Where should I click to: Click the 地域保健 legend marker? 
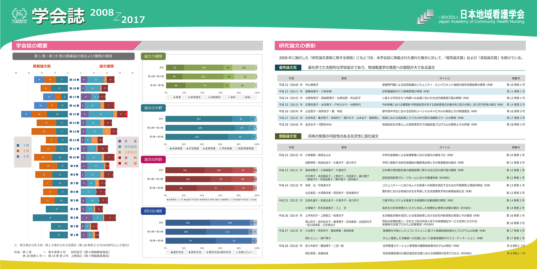point(170,148)
